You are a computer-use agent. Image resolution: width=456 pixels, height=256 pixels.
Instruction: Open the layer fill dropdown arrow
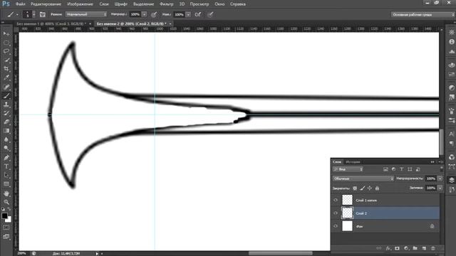point(440,188)
